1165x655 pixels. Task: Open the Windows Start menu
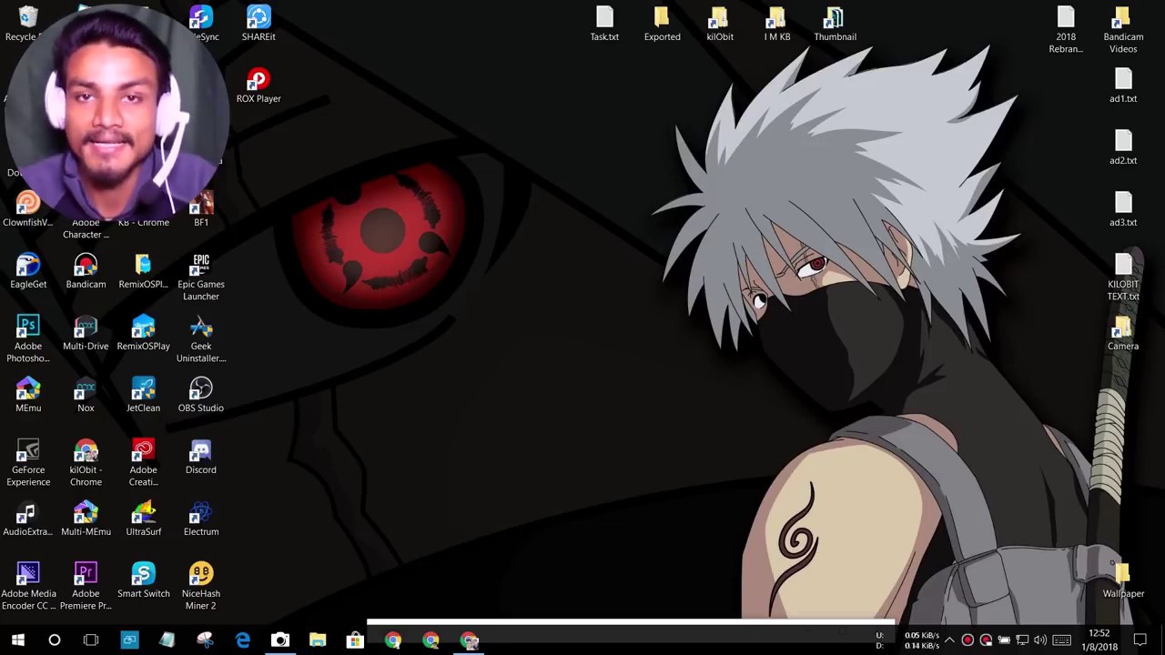tap(17, 640)
